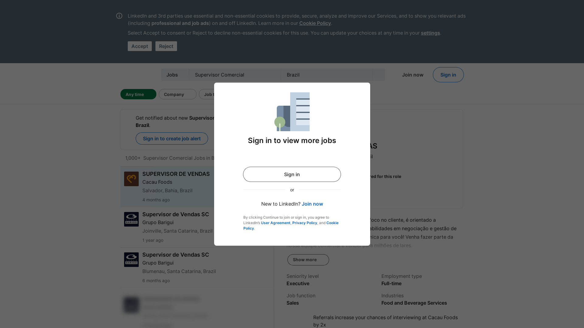
Task: Accept non-essential cookies
Action: pyautogui.click(x=140, y=46)
